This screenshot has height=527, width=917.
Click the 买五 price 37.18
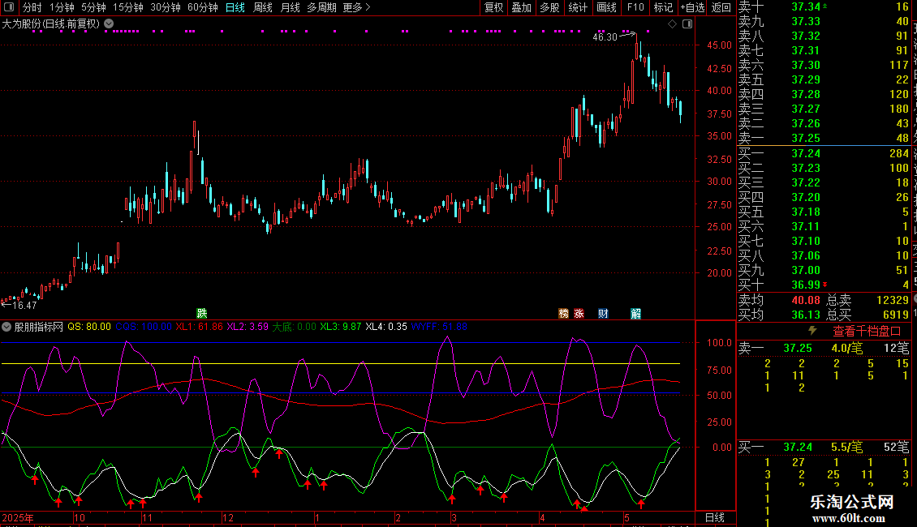click(806, 212)
